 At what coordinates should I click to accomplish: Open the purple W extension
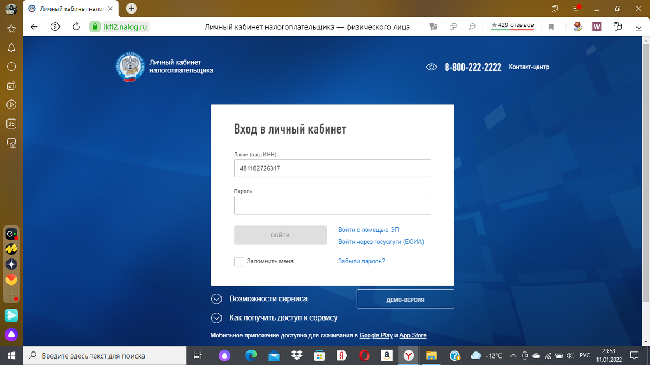[597, 26]
